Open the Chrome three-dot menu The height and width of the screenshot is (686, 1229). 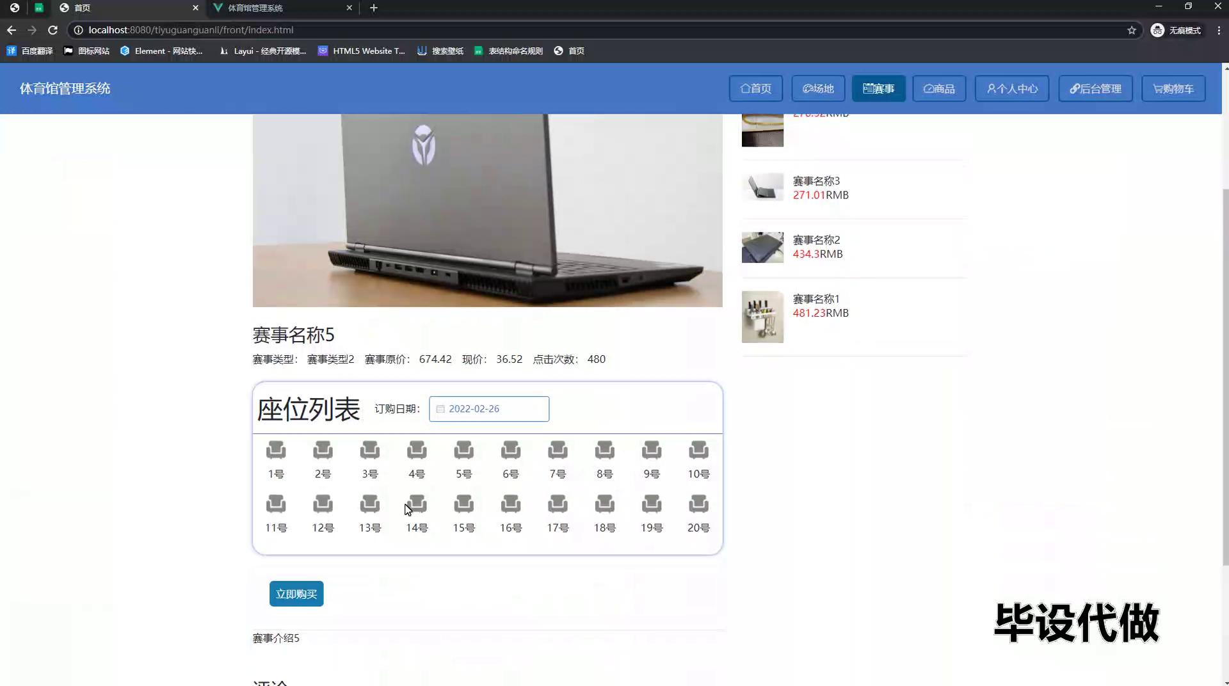click(1218, 30)
